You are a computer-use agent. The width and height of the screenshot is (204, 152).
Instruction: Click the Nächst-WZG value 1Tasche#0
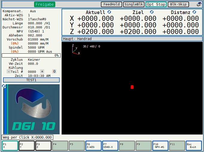pos(37,19)
